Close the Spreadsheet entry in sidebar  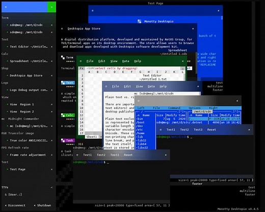tap(51, 61)
